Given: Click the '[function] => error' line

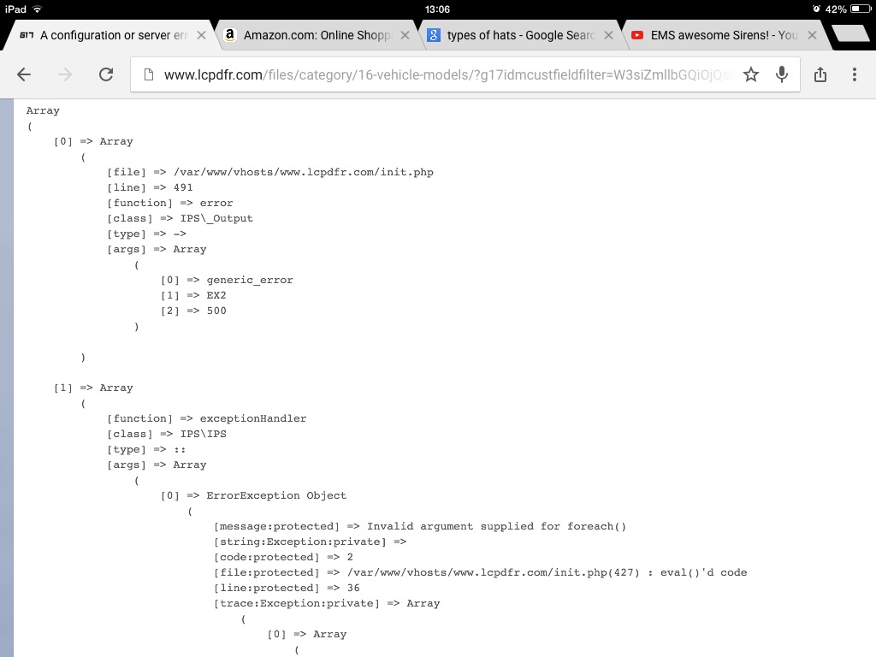Looking at the screenshot, I should (x=170, y=203).
